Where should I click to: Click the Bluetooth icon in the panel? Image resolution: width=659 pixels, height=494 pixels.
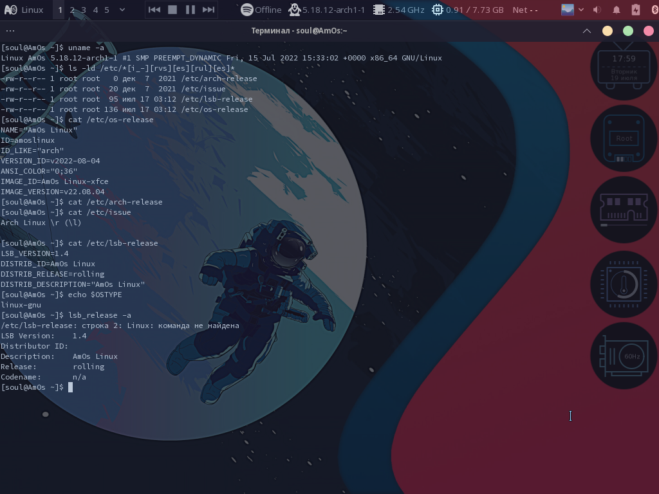point(654,10)
